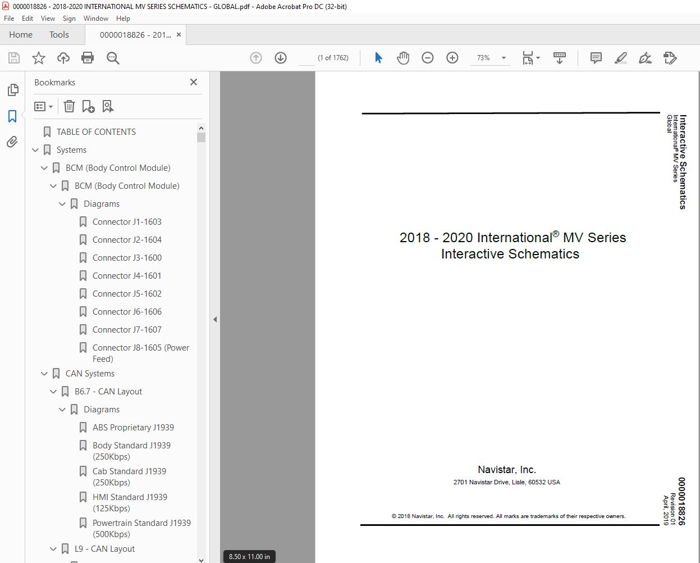
Task: Print the document with printer icon
Action: point(88,58)
